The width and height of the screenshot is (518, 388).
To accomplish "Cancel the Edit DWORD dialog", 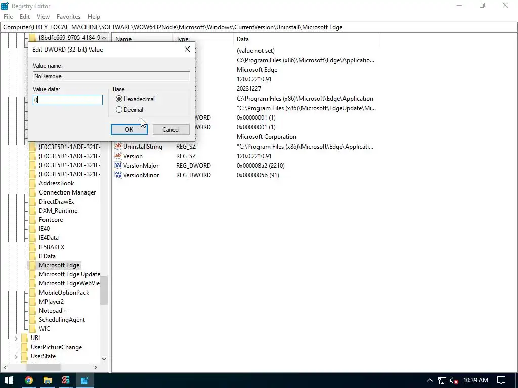I will [x=171, y=130].
